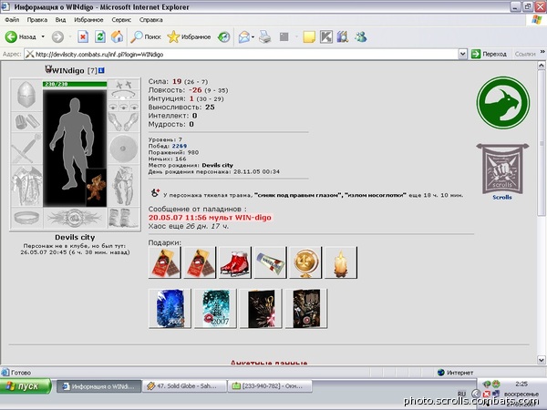
Task: Click the Messenger people icon in toolbar
Action: [361, 36]
